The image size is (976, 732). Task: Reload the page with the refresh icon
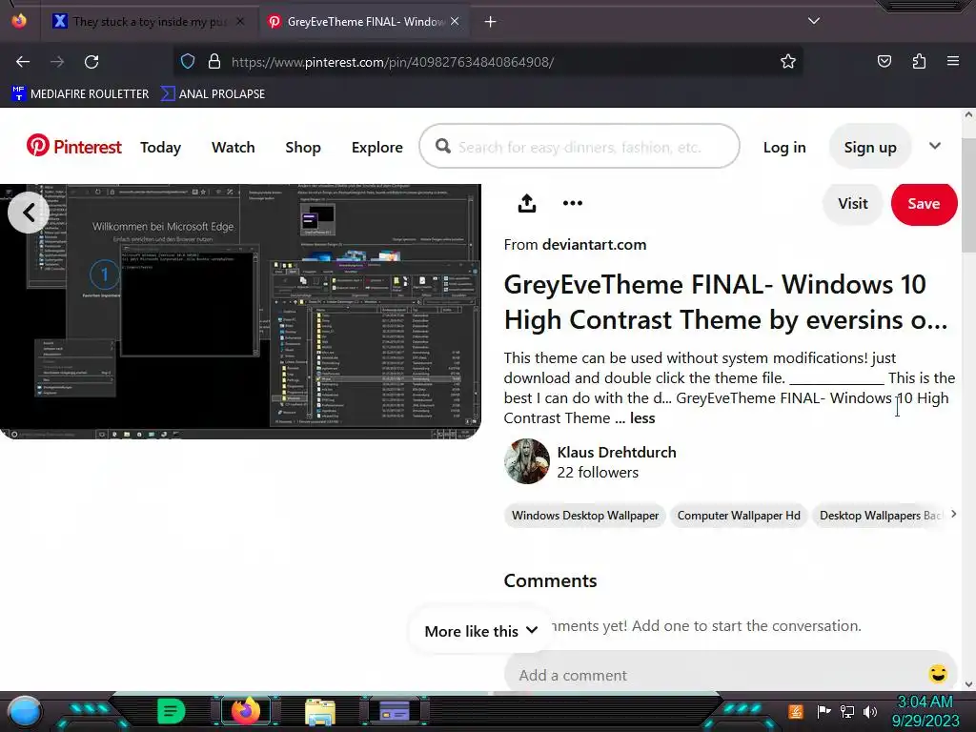(91, 62)
